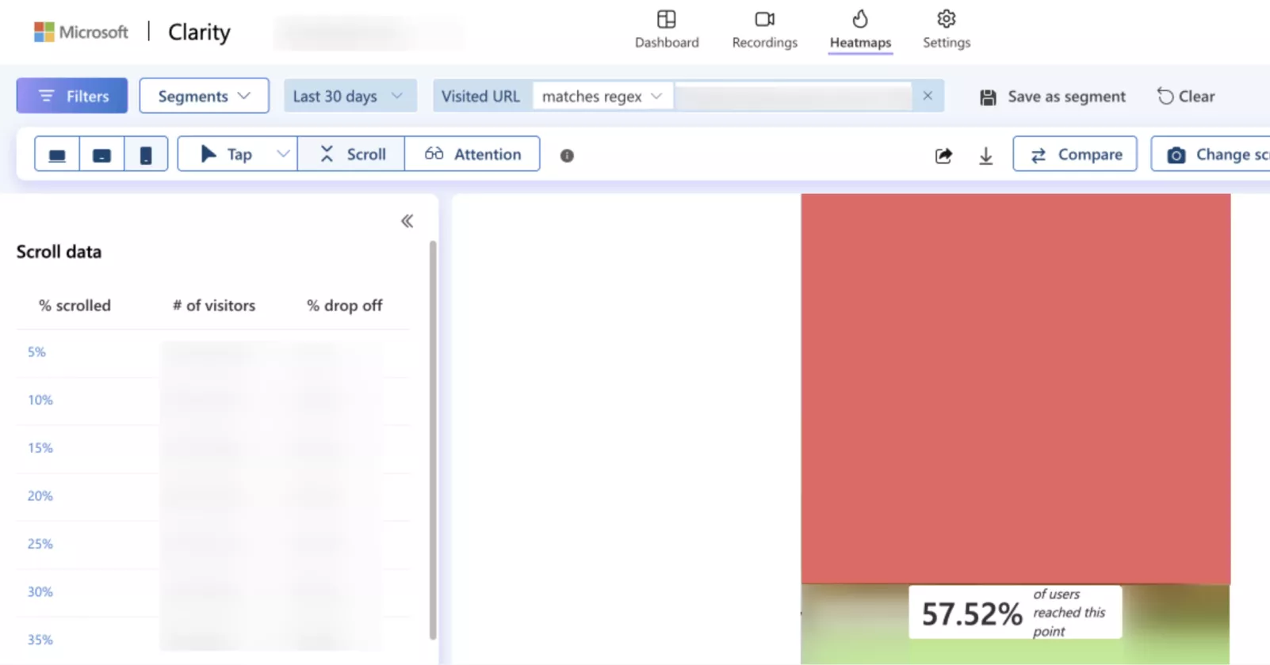Image resolution: width=1270 pixels, height=665 pixels.
Task: Open the Settings gear page
Action: [x=946, y=30]
